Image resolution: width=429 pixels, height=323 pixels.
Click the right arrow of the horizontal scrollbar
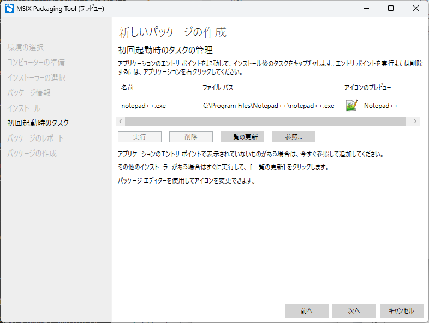coord(415,121)
